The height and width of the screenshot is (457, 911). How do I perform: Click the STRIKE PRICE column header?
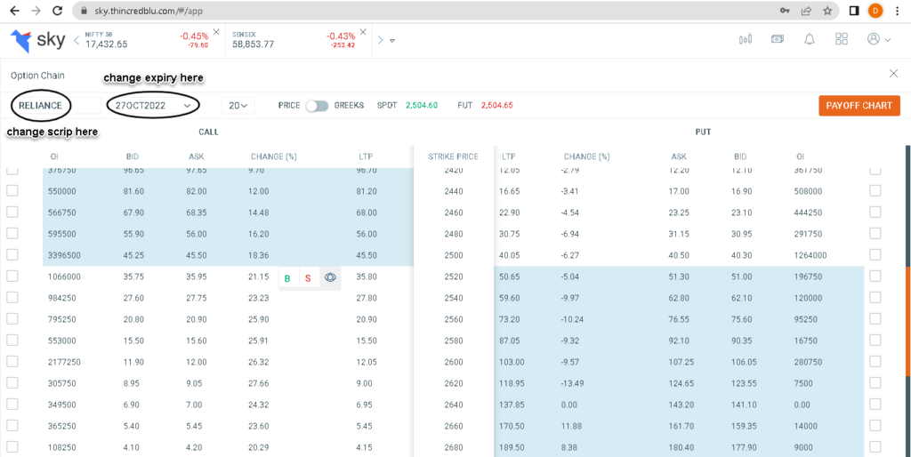point(453,156)
